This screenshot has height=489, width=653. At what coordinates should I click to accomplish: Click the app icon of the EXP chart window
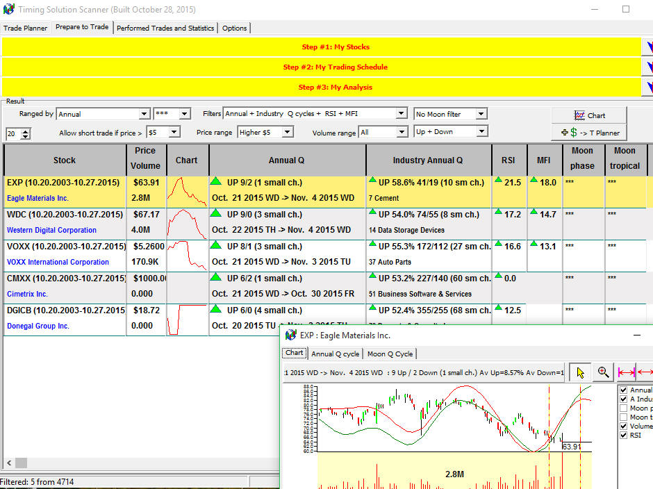[291, 335]
